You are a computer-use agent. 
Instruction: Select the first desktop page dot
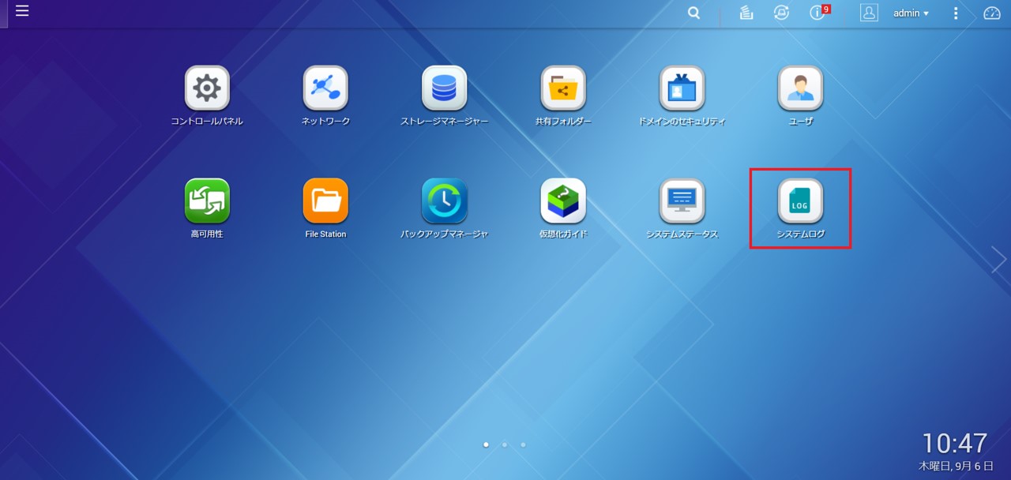pyautogui.click(x=486, y=444)
